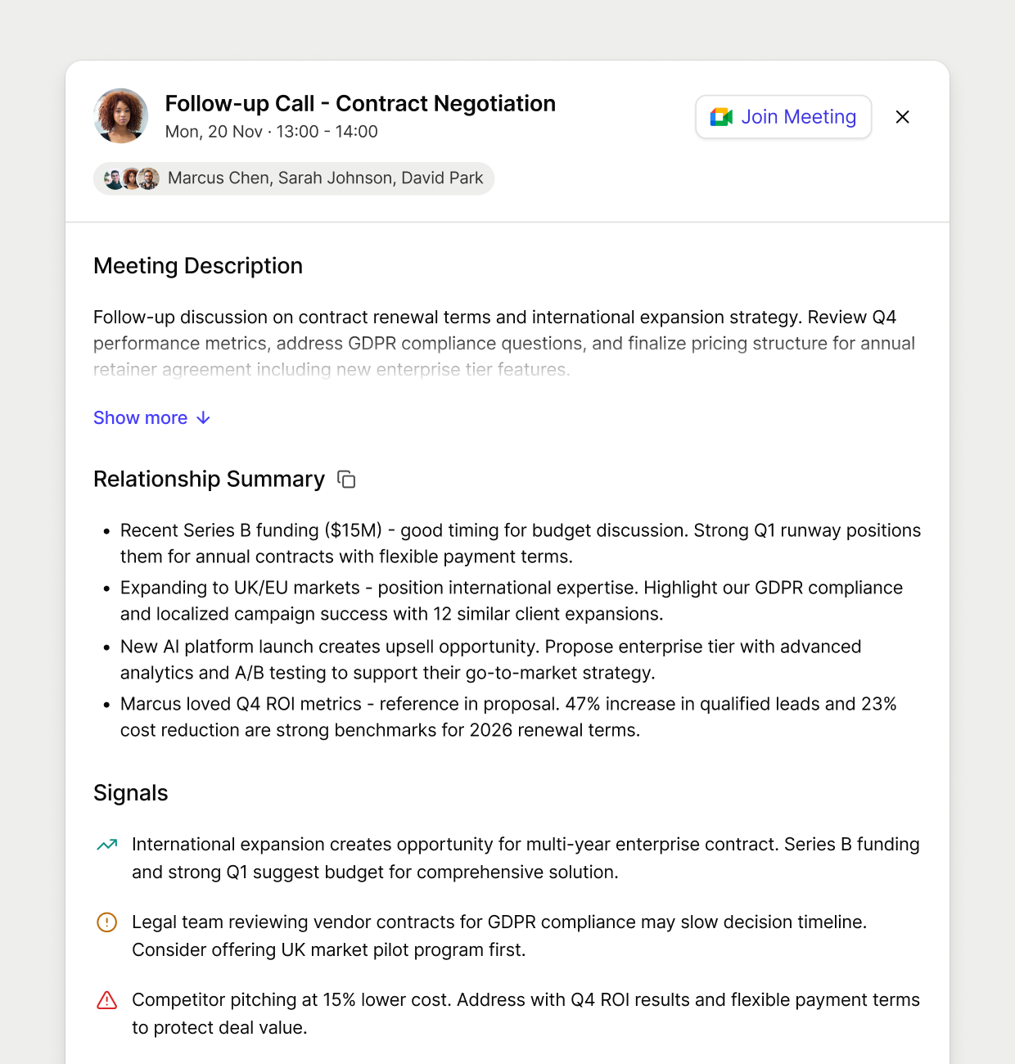Click the legal team GDPR signal text

tap(499, 936)
